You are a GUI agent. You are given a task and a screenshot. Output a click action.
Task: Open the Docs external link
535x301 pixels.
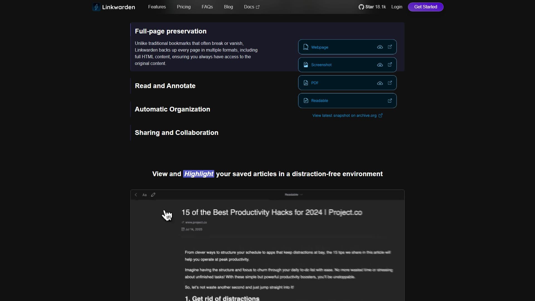pyautogui.click(x=252, y=7)
